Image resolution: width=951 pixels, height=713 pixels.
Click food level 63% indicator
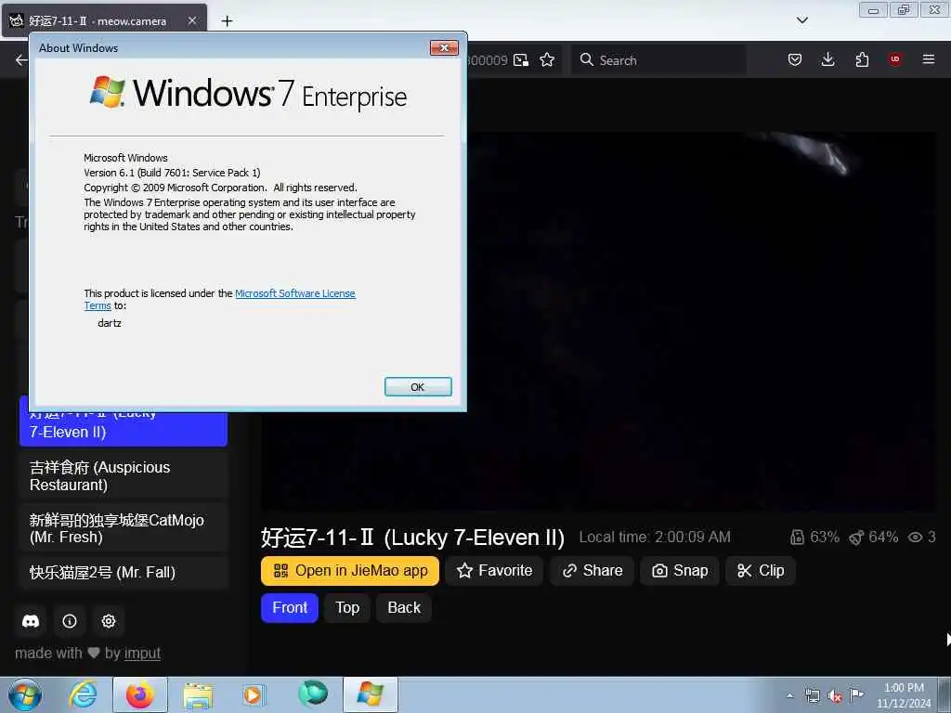coord(814,538)
